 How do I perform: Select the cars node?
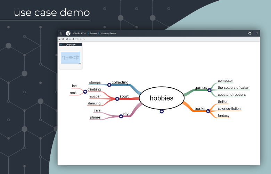click(97, 110)
